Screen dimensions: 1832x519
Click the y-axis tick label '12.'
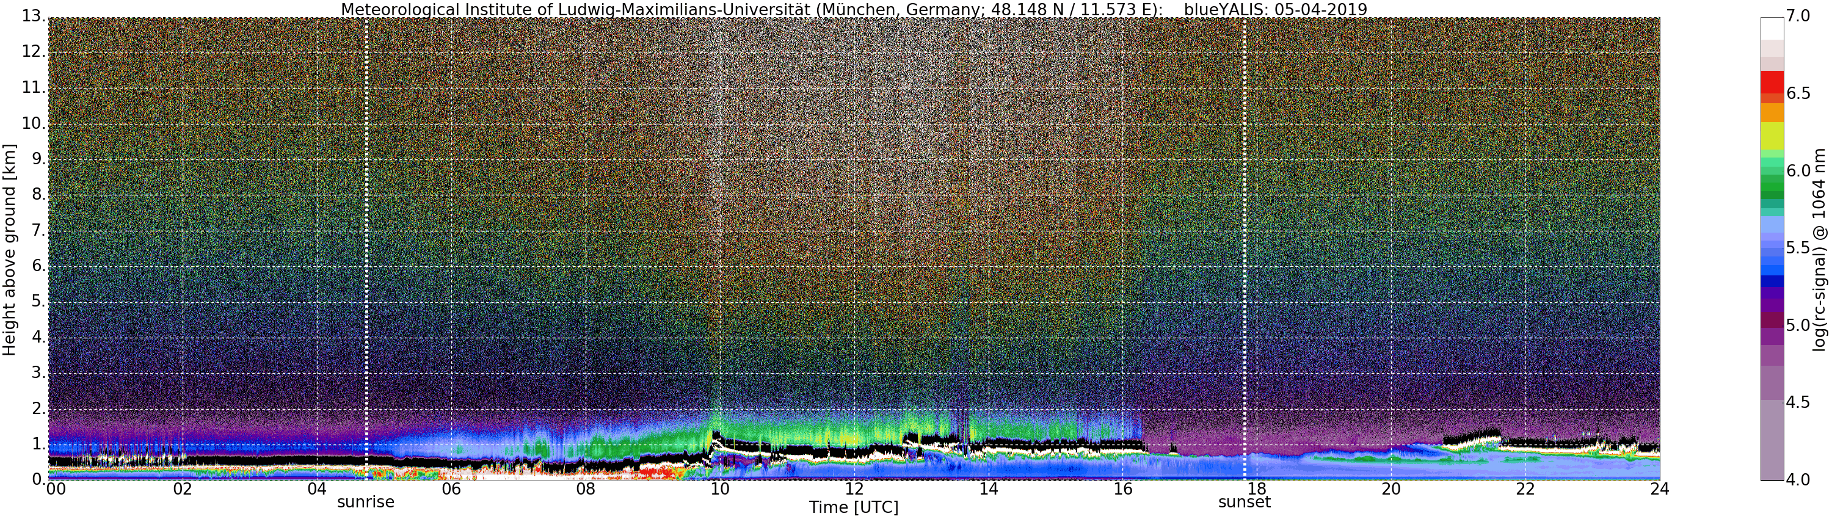[x=34, y=52]
